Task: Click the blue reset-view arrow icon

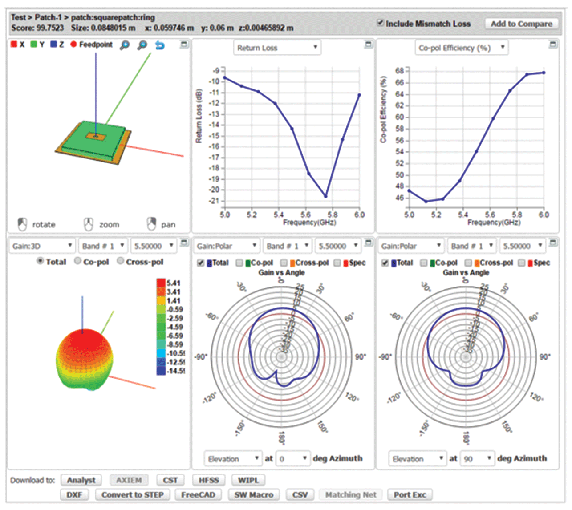Action: click(x=159, y=45)
